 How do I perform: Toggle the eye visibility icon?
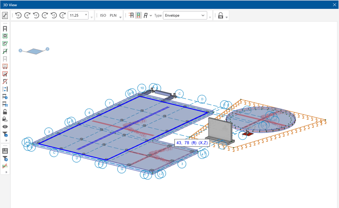5,127
